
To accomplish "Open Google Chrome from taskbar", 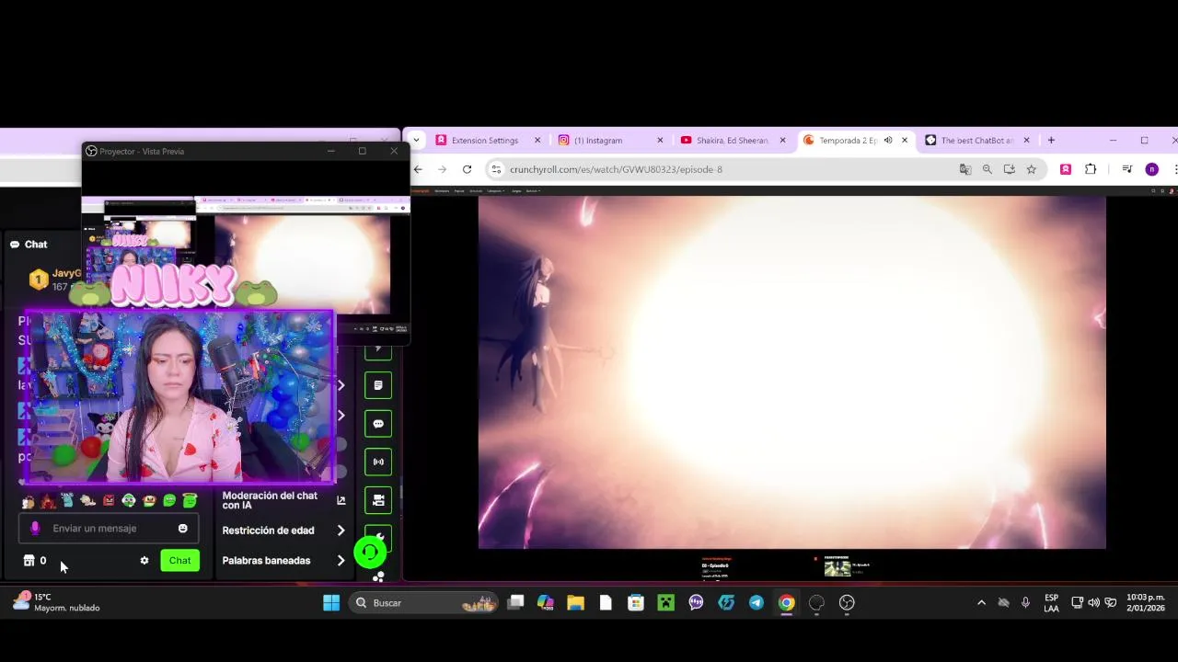I will [x=786, y=602].
